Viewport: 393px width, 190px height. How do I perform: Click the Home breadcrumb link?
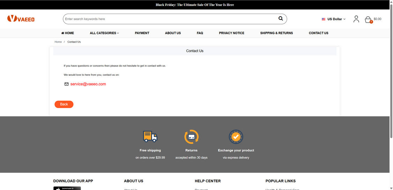58,42
